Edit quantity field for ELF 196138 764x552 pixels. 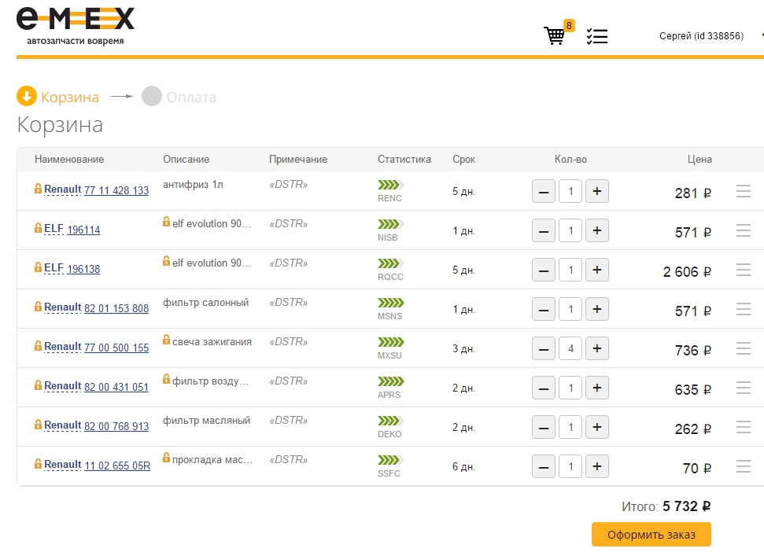570,270
